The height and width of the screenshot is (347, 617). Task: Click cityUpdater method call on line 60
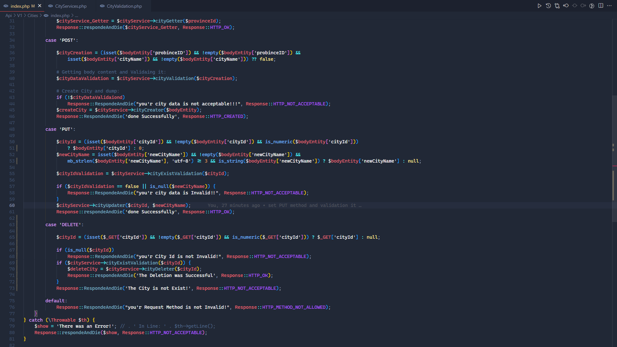pyautogui.click(x=110, y=206)
